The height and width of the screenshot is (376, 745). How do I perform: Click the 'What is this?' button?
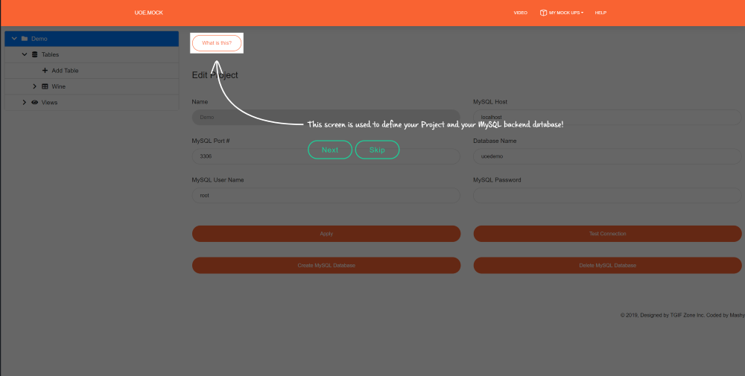[x=217, y=43]
